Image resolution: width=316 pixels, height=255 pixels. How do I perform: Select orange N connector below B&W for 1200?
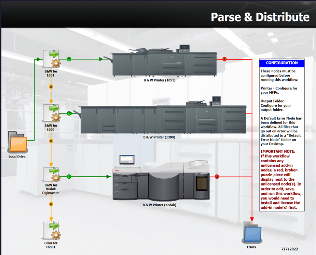click(51, 140)
